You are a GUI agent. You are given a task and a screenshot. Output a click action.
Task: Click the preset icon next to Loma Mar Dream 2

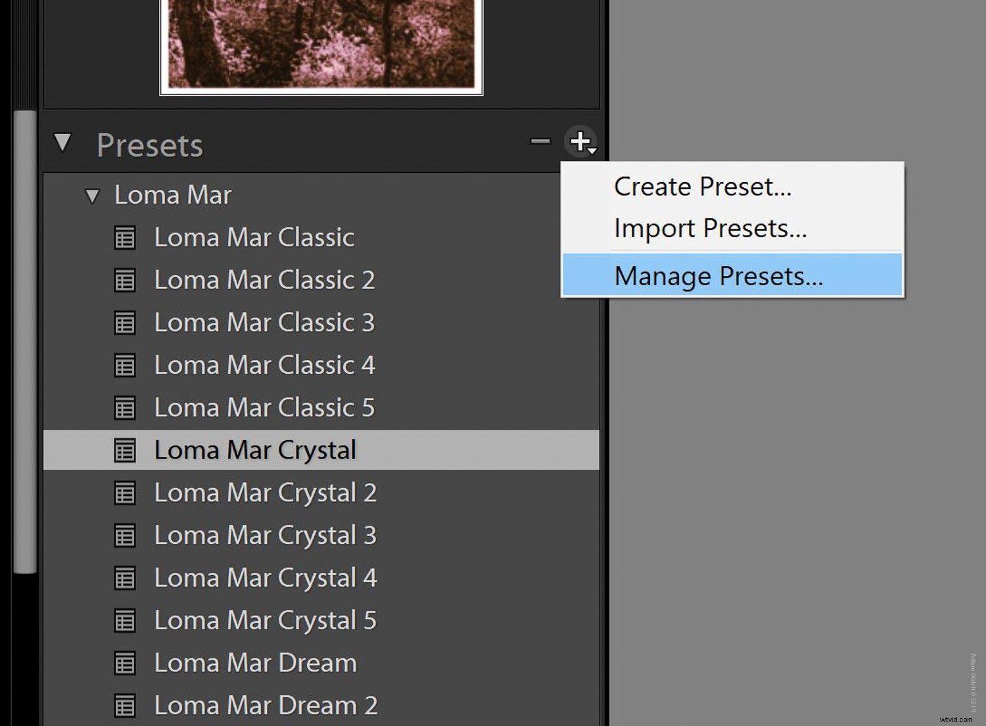pos(125,705)
